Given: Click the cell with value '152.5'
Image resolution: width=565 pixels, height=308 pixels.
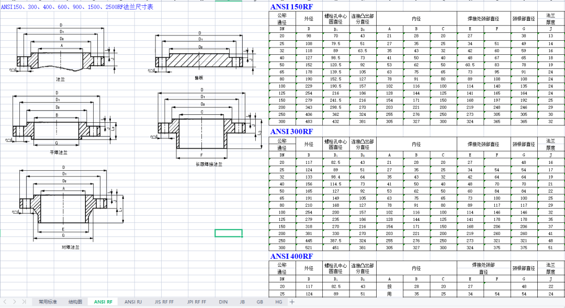Looking at the screenshot, I should pyautogui.click(x=335, y=79).
